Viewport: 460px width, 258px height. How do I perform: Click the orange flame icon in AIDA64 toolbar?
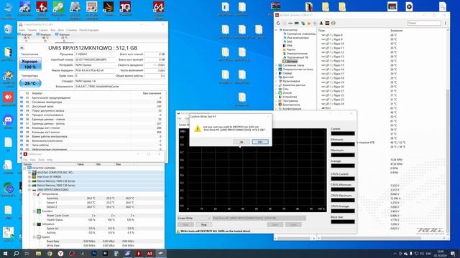(x=309, y=23)
